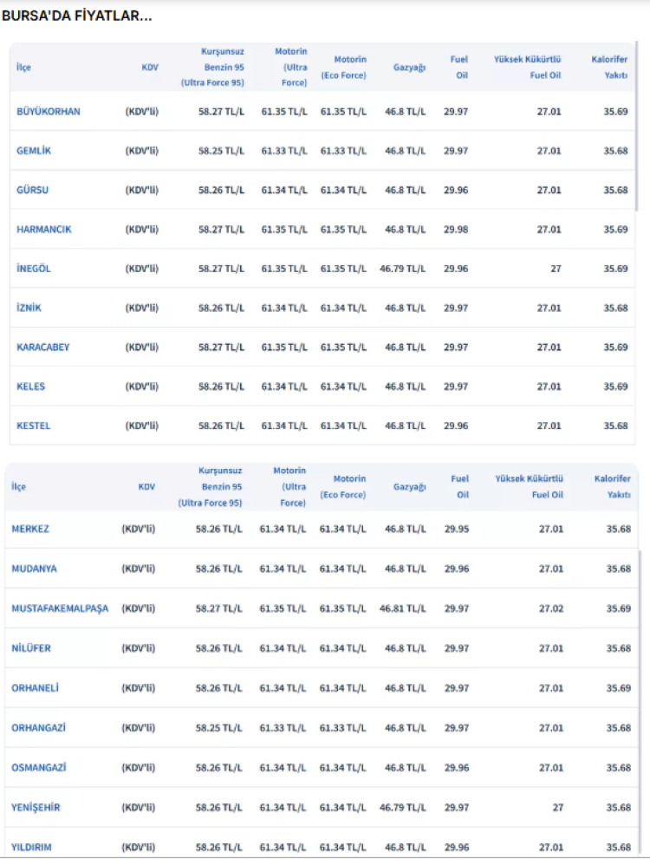Click the KESTEL district link

[34, 426]
